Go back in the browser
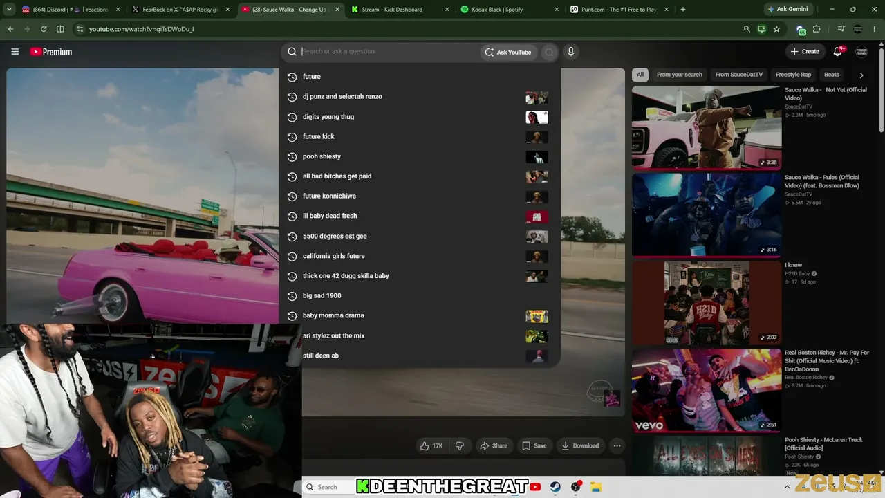This screenshot has width=885, height=498. pyautogui.click(x=10, y=29)
